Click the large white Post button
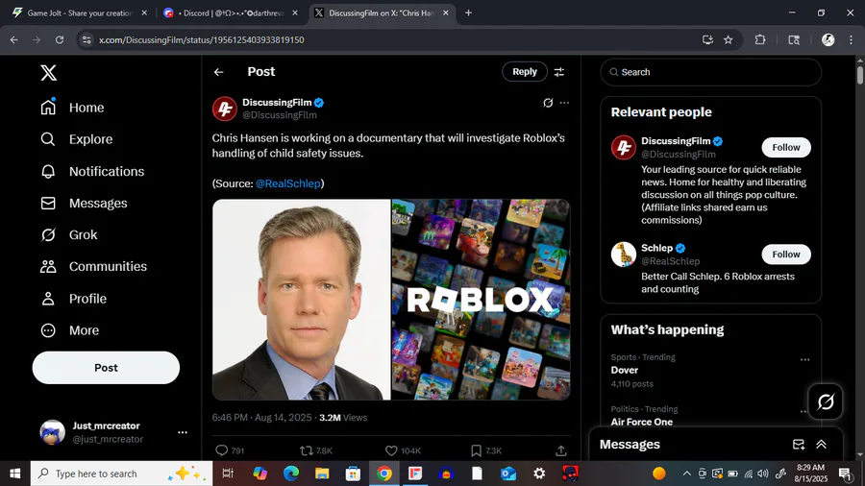This screenshot has height=486, width=865. pyautogui.click(x=106, y=368)
